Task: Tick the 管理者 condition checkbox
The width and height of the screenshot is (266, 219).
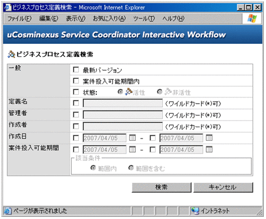Action: coord(76,115)
